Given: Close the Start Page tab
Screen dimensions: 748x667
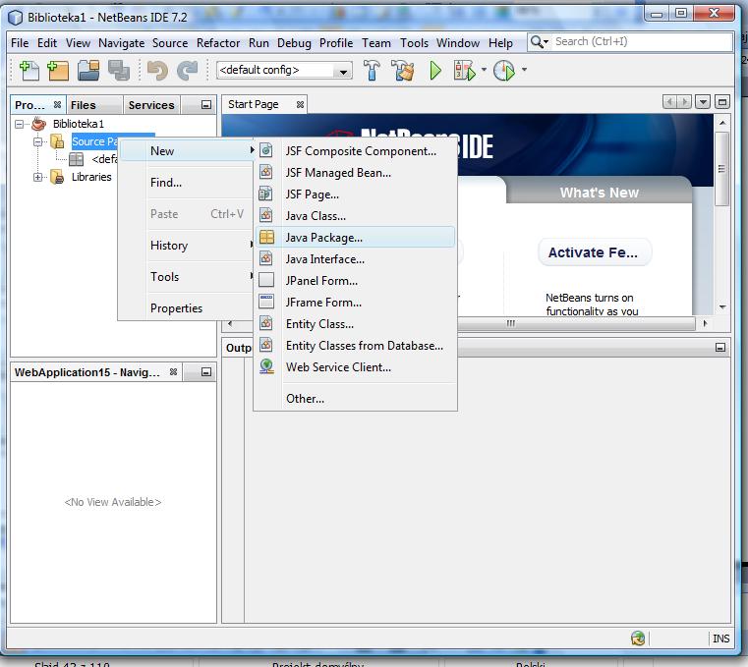Looking at the screenshot, I should tap(300, 104).
